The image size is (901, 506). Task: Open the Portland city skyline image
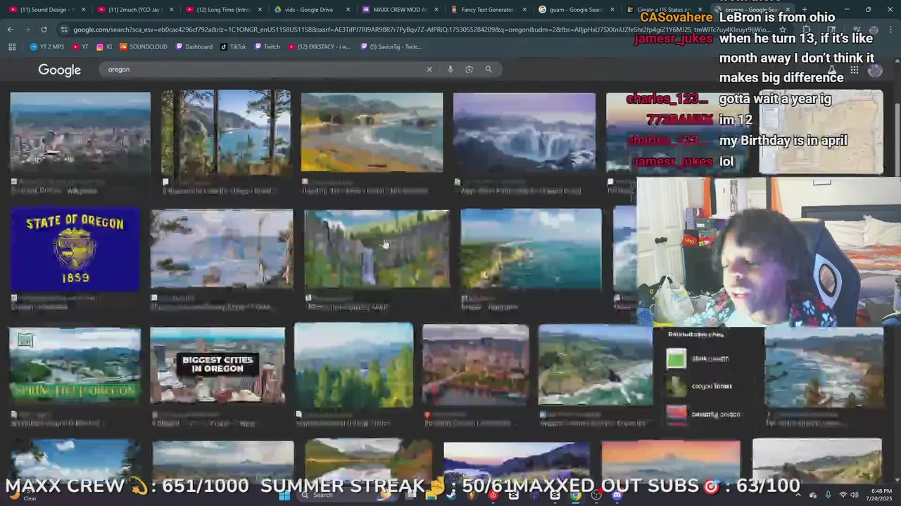pos(80,132)
